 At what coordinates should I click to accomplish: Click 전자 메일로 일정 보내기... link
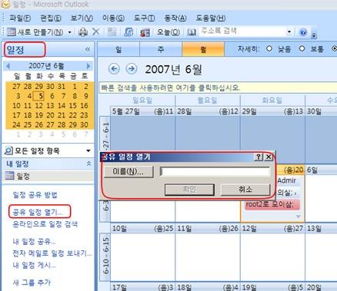tap(52, 253)
